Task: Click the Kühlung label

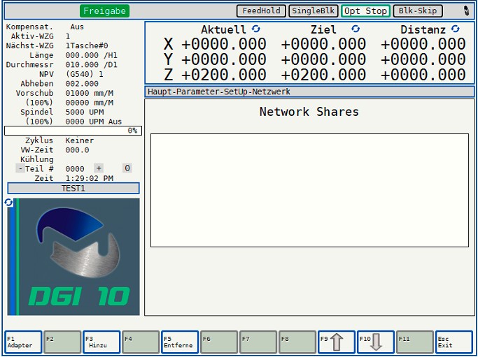Action: tap(37, 159)
